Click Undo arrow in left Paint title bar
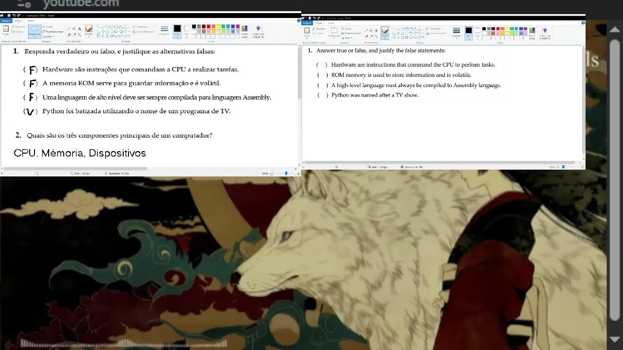 point(14,16)
